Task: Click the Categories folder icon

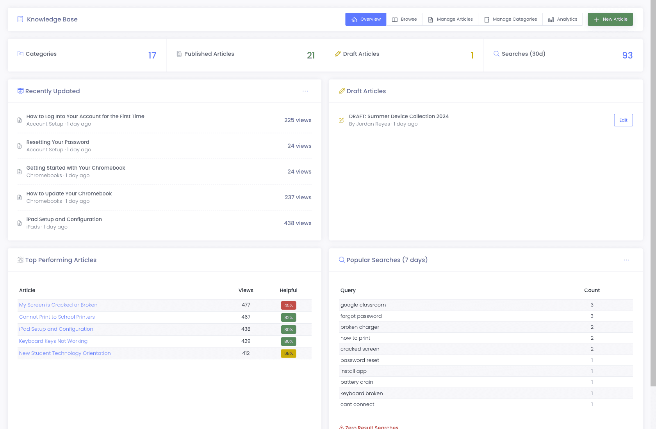Action: pos(20,54)
